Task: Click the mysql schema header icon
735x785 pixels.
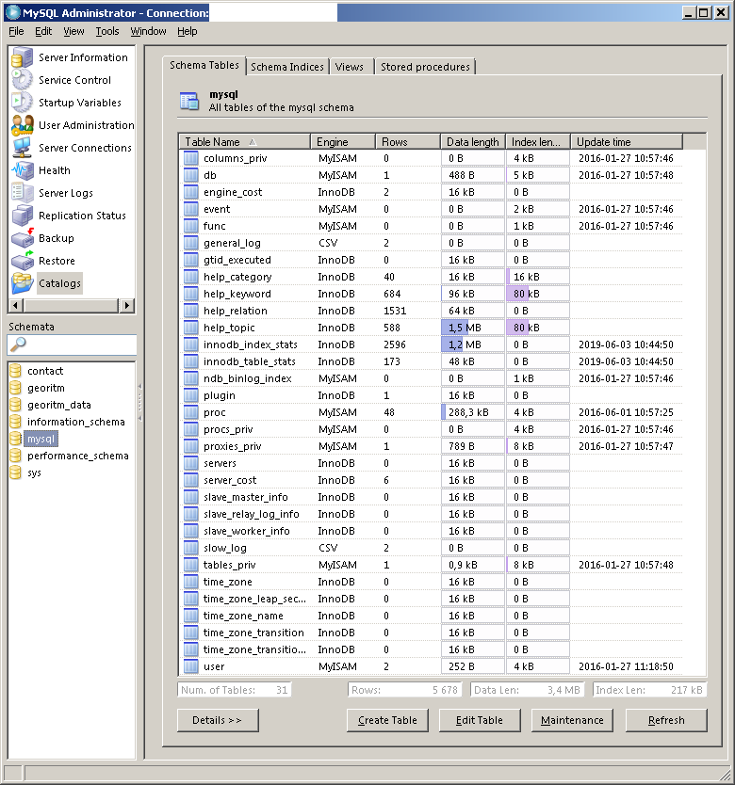Action: click(x=189, y=101)
